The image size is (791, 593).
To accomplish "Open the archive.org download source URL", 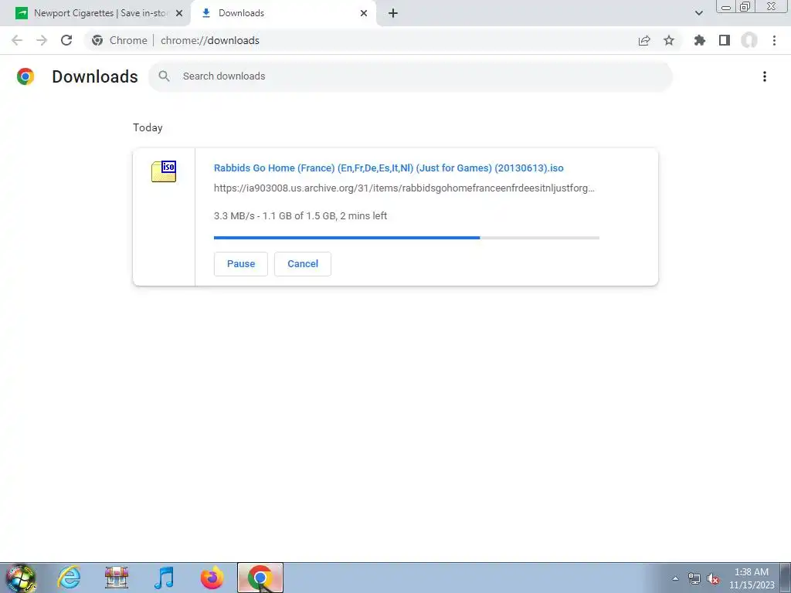I will [404, 188].
